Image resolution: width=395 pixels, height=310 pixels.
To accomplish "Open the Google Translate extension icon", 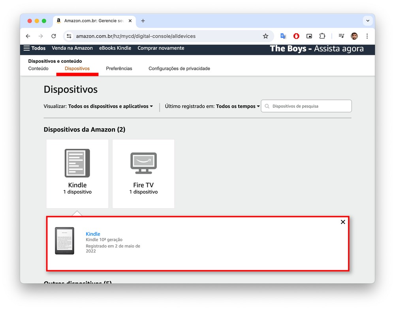I will tap(283, 36).
